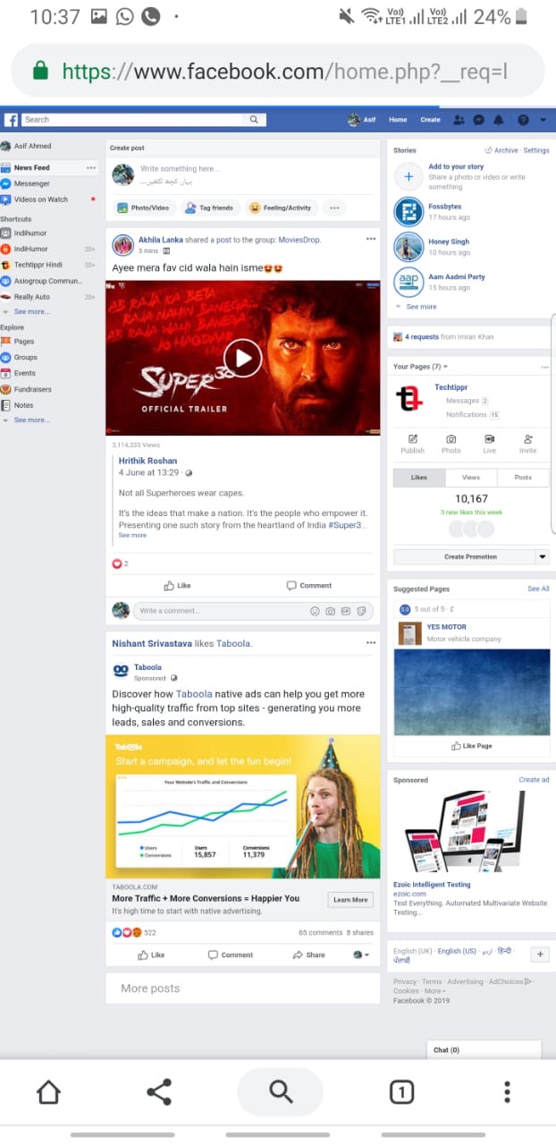Expand See more stories
Screen dimensions: 556x1145
(421, 306)
